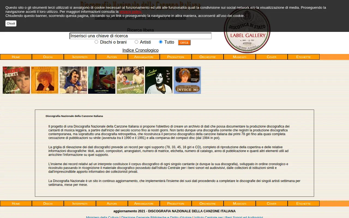Open Musicisti in bottom menu
Screen dimensions: 349x218
(x=240, y=204)
